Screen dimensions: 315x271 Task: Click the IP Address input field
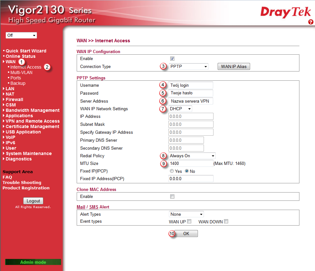[191, 116]
